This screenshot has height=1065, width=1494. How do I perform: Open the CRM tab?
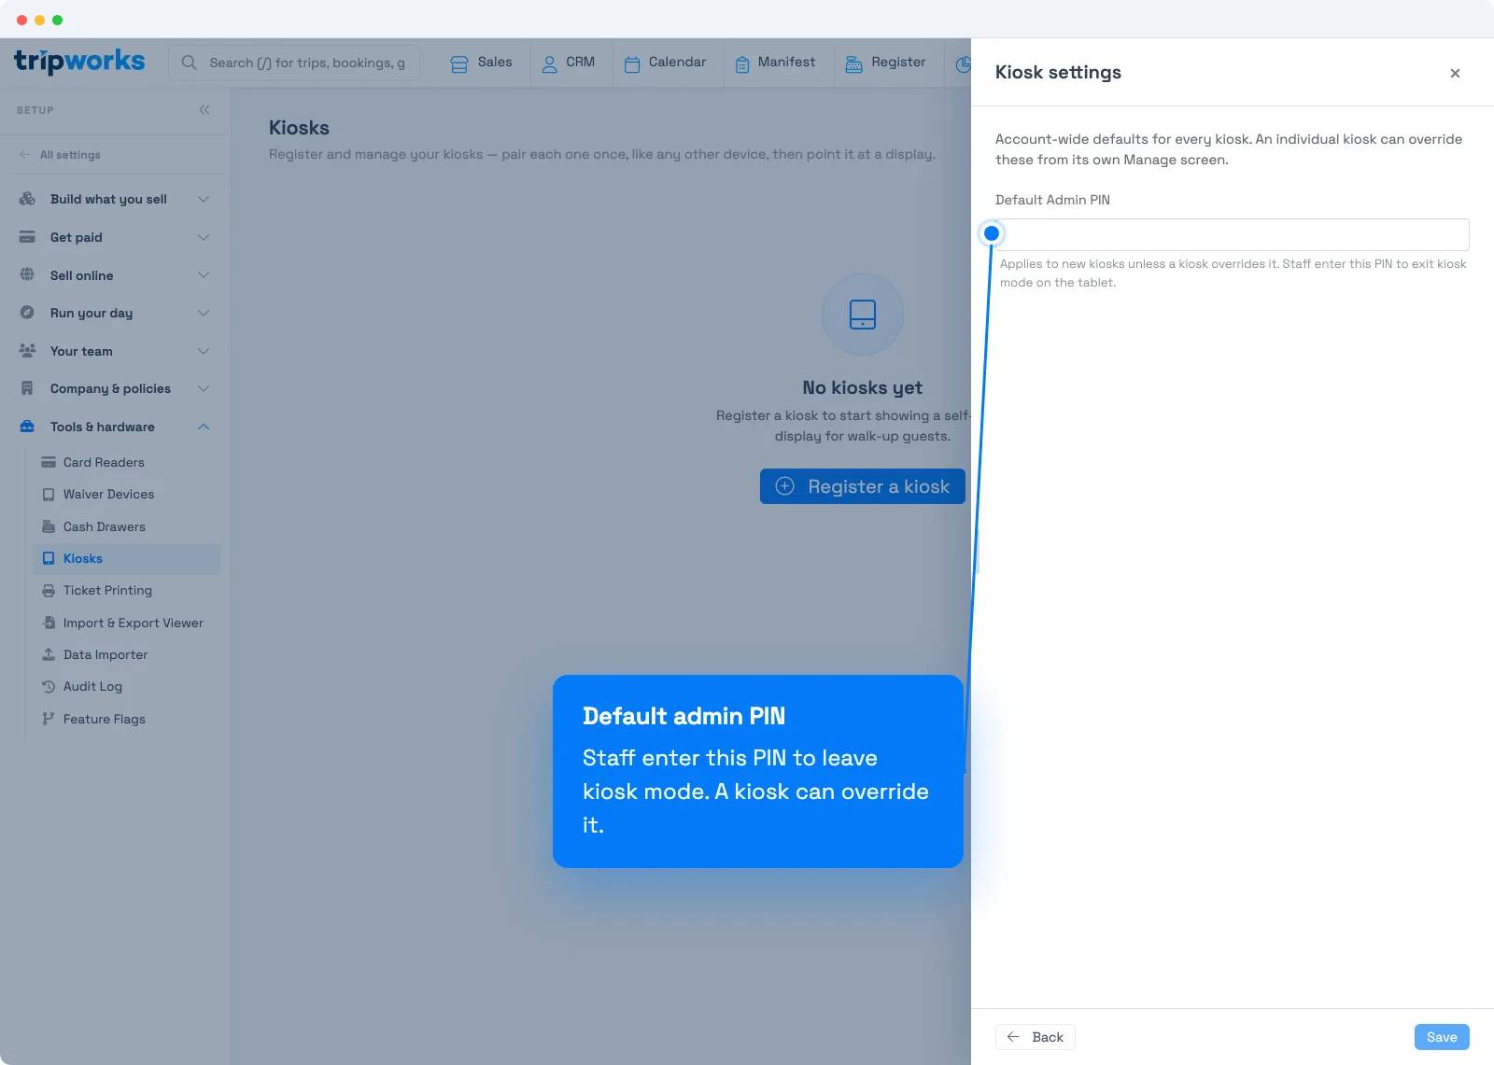click(x=569, y=63)
